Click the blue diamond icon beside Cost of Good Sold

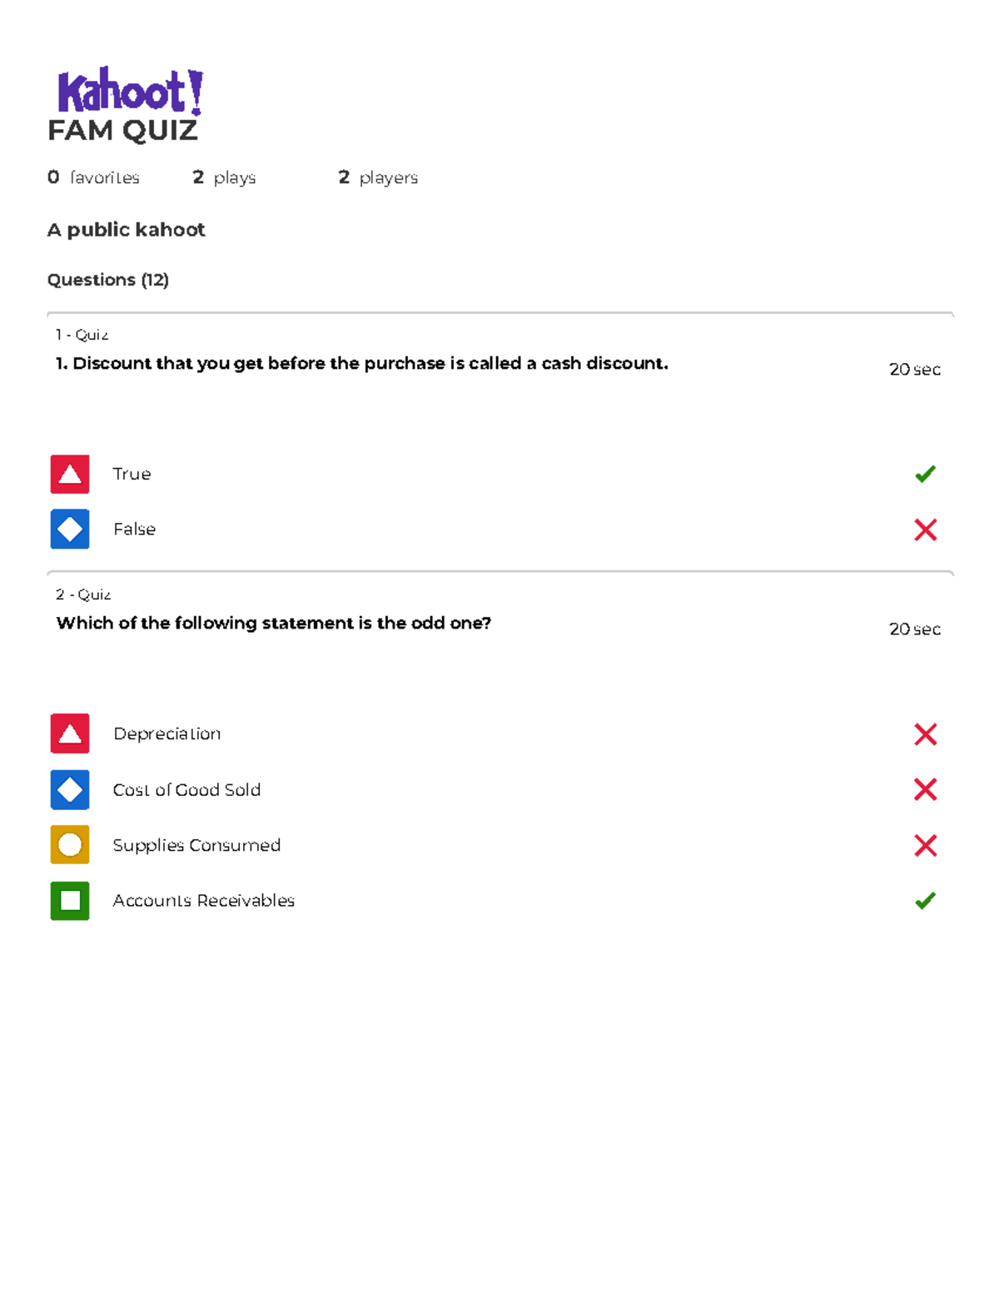[70, 789]
